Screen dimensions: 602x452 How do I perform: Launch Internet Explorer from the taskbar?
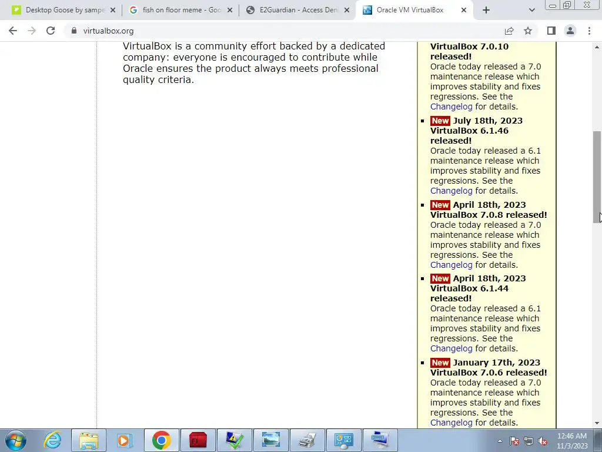[x=52, y=440]
